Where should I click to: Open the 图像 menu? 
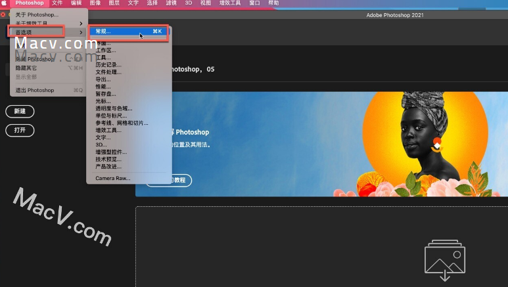tap(95, 3)
